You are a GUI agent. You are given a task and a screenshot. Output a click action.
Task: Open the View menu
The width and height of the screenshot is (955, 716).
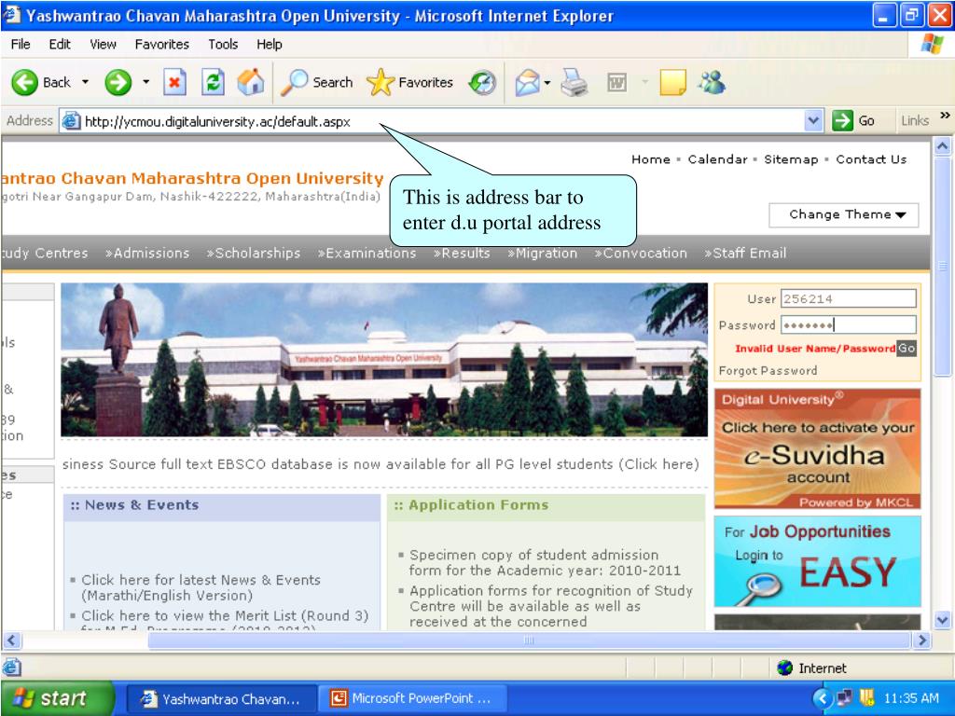pos(103,45)
